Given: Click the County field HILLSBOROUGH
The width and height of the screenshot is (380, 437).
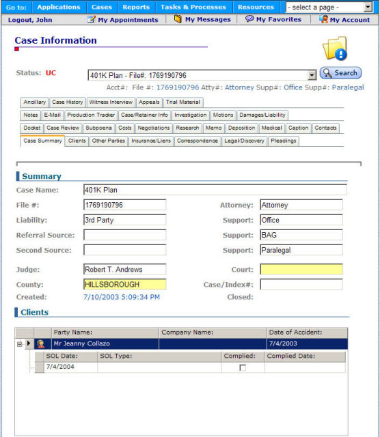Looking at the screenshot, I should click(124, 285).
